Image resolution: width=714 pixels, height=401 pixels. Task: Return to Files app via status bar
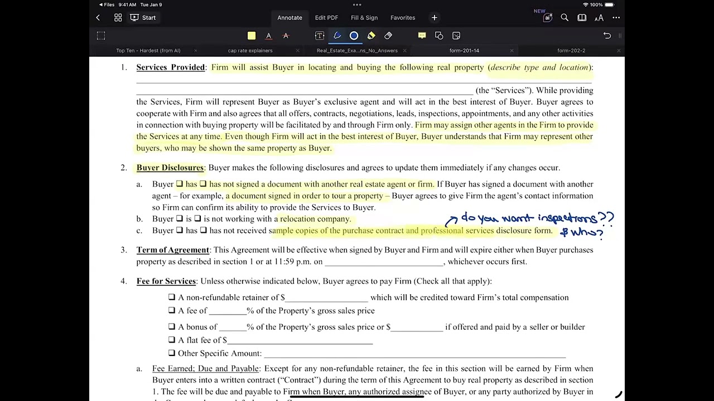(x=107, y=4)
